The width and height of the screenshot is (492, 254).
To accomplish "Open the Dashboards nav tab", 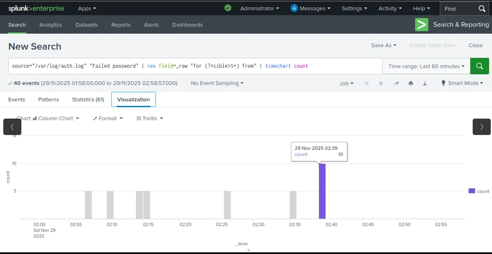I will click(187, 25).
